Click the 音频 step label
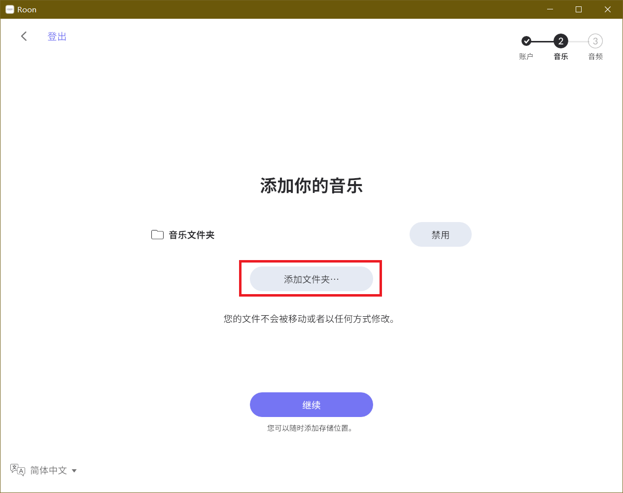 click(x=595, y=56)
